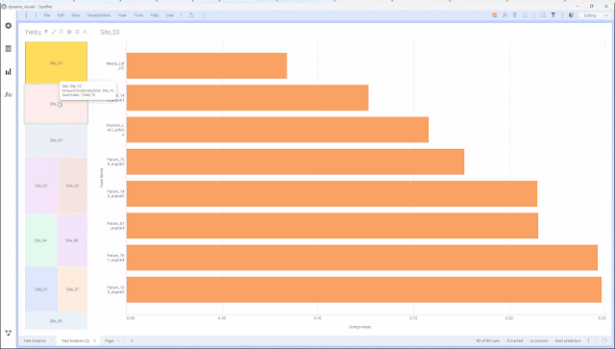
Task: Select the Site_08 treemap tile
Action: point(72,240)
